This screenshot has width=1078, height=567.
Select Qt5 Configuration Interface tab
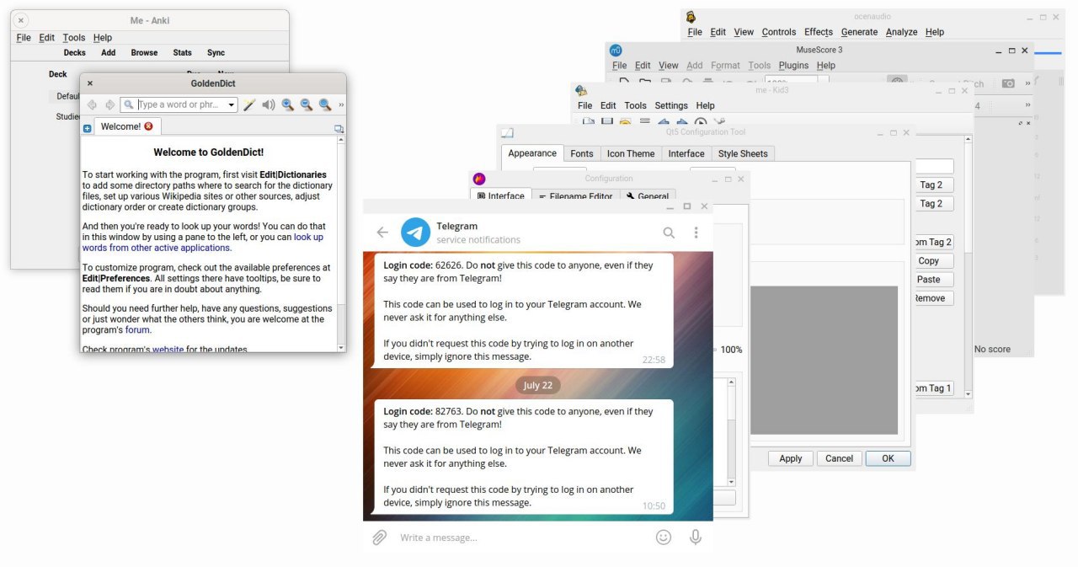pos(686,153)
